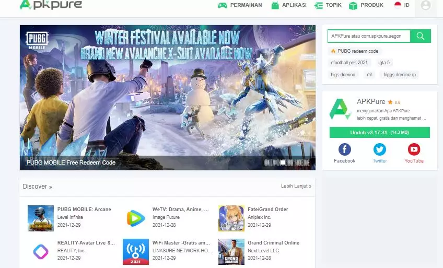Click the green search magnifier button
Screen dimensions: 443x268
click(x=420, y=36)
